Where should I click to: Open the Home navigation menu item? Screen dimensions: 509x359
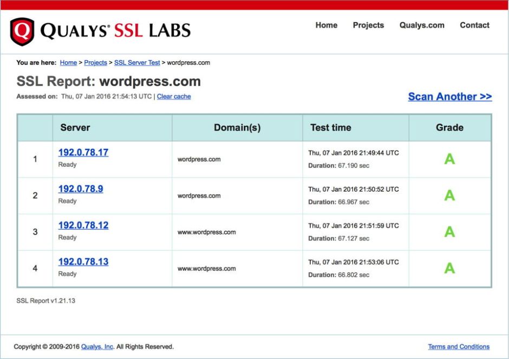tap(326, 25)
